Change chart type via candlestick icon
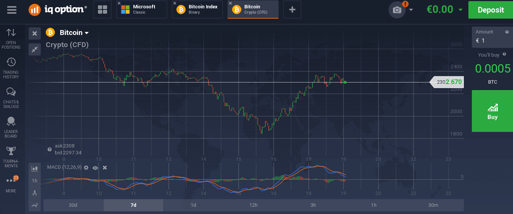This screenshot has height=214, width=513. click(35, 168)
